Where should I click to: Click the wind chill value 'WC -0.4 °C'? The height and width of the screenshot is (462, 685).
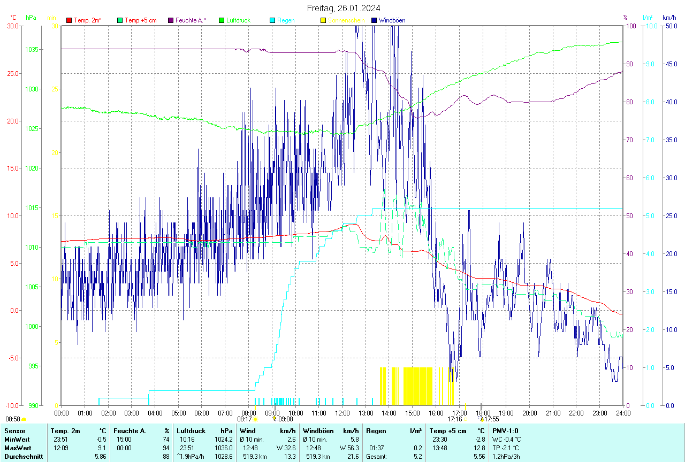click(507, 439)
